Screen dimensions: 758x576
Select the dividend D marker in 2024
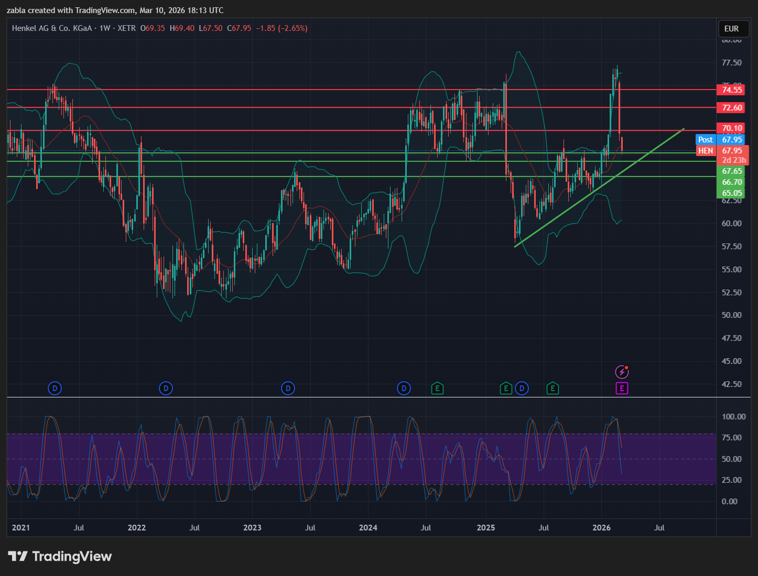tap(404, 389)
